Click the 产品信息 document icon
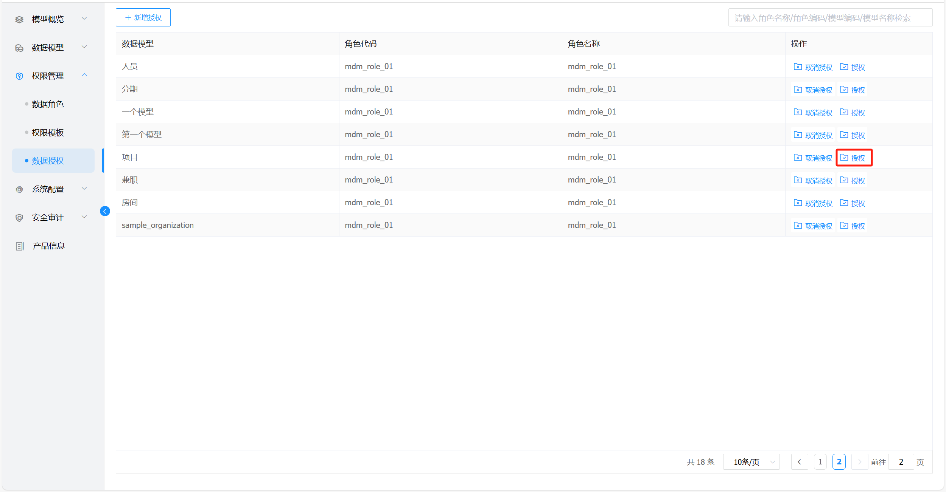Image resolution: width=946 pixels, height=492 pixels. pos(20,246)
